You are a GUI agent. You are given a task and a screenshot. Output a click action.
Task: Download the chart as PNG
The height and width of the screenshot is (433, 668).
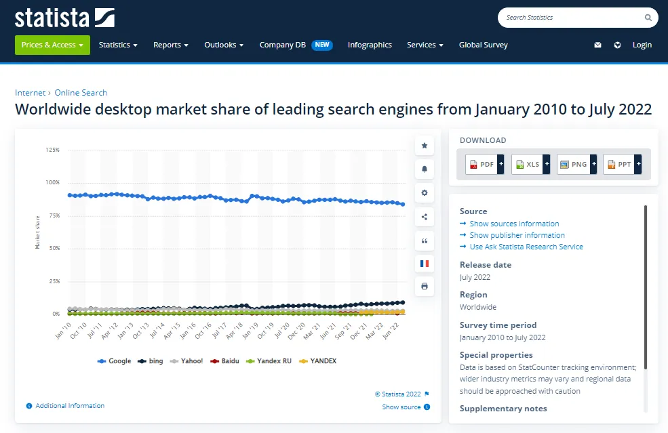[577, 165]
